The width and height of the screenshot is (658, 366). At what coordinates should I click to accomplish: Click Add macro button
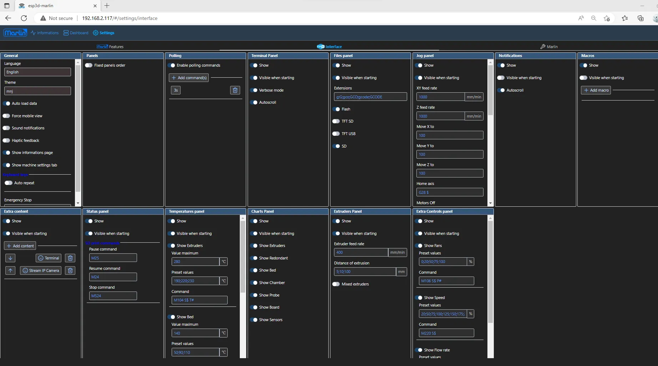[x=596, y=90]
